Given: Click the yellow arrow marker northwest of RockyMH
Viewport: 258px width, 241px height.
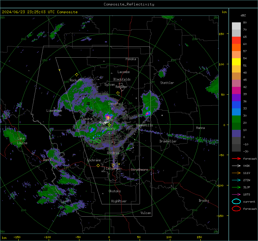Looking at the screenshot, I should [x=60, y=70].
